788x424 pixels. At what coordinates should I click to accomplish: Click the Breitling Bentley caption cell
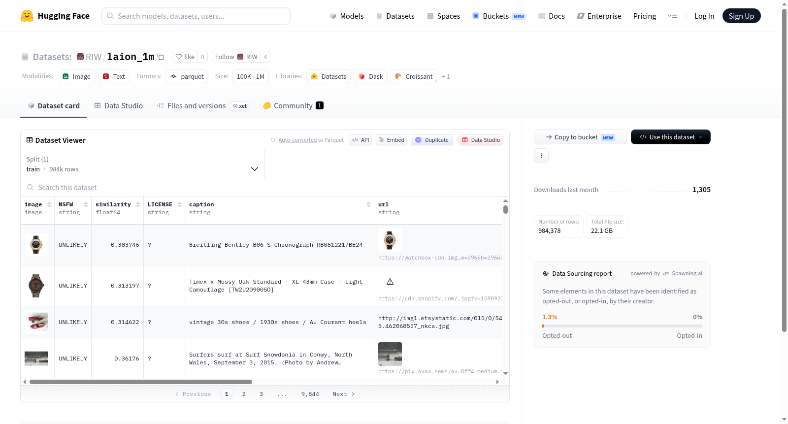[279, 245]
